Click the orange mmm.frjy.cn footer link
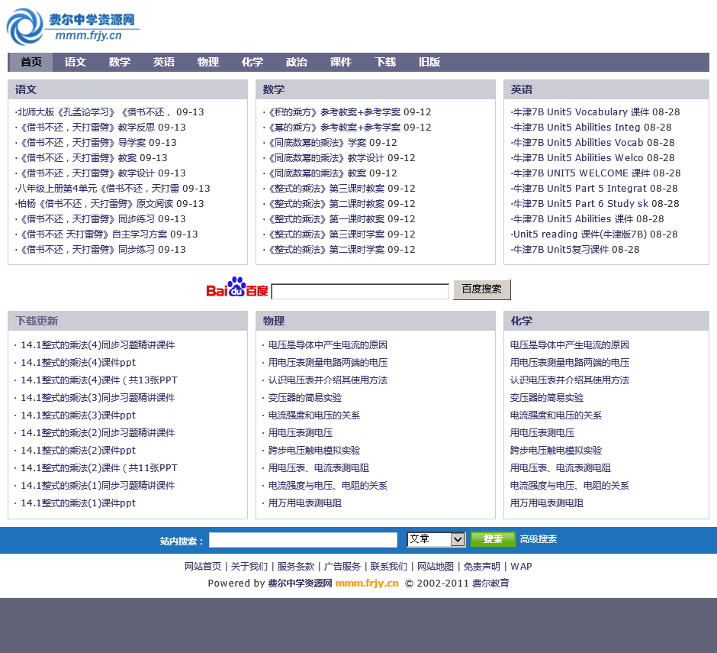Image resolution: width=717 pixels, height=653 pixels. [367, 583]
